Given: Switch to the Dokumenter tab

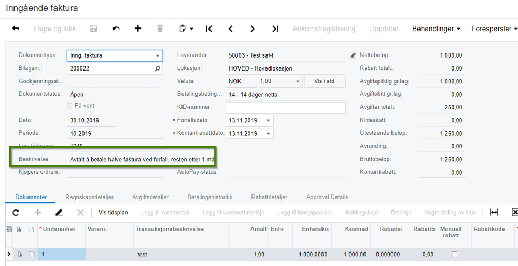Looking at the screenshot, I should [x=31, y=197].
